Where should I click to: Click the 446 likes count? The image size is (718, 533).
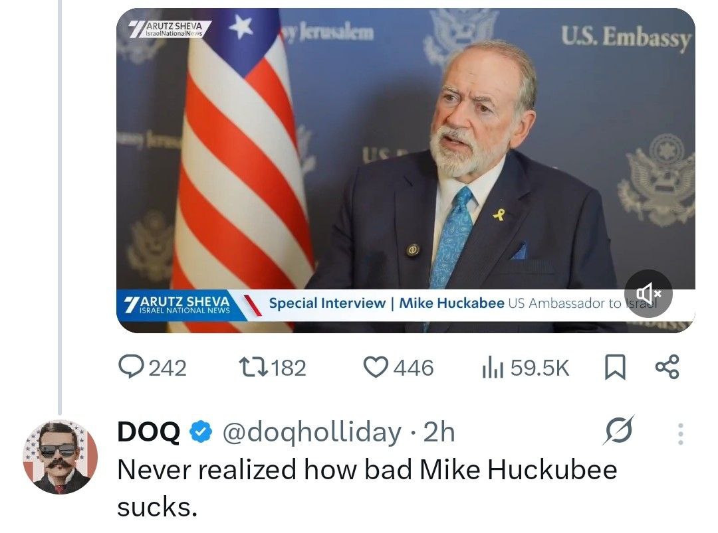tap(413, 368)
